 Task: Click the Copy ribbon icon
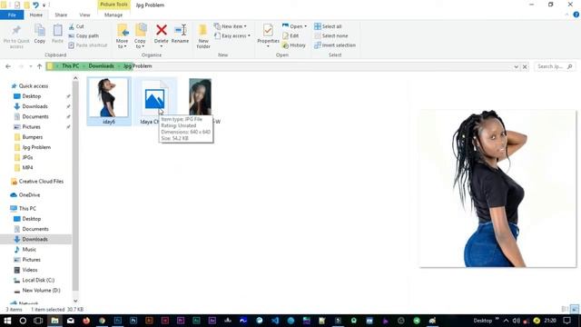[40, 30]
